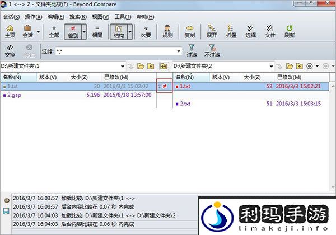Save the log with the floppy icon
This screenshot has width=336, height=235.
pos(6,211)
